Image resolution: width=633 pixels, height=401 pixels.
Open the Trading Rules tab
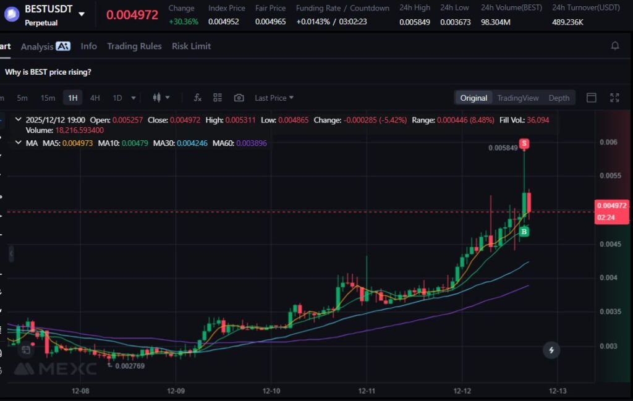[x=134, y=46]
